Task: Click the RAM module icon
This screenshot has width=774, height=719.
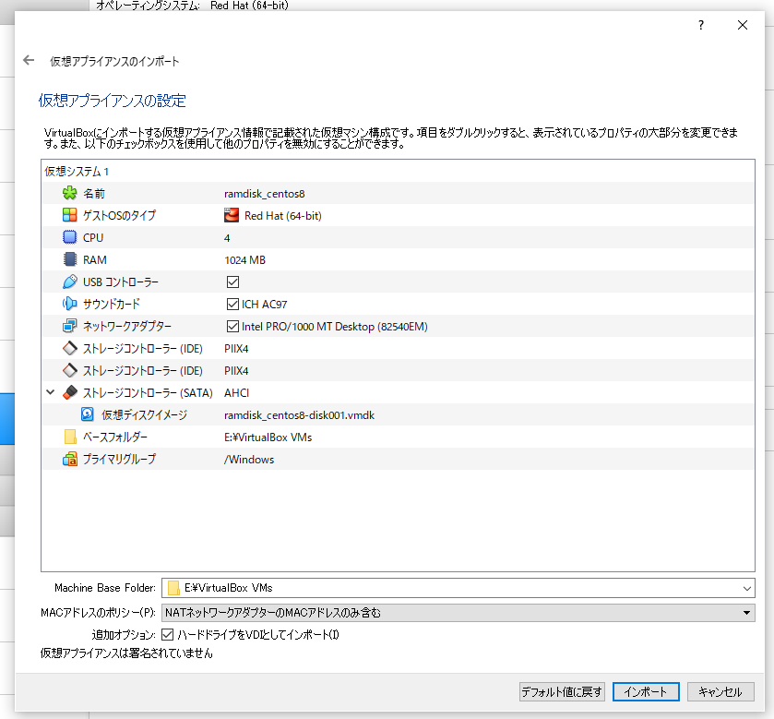Action: click(x=69, y=259)
